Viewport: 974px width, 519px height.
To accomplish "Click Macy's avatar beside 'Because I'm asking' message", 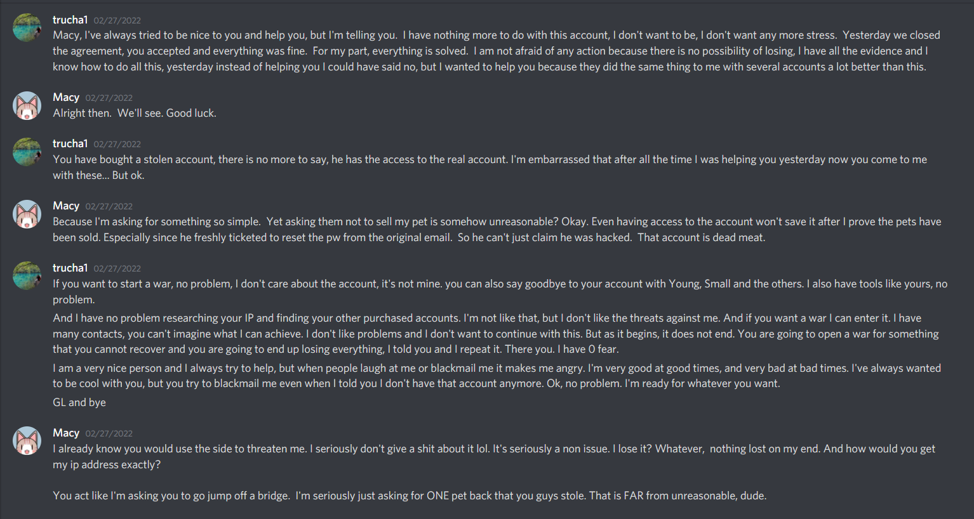I will pyautogui.click(x=27, y=214).
